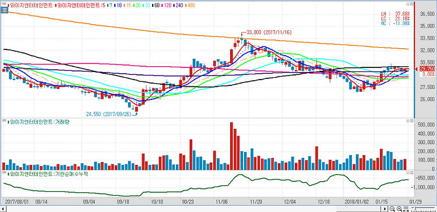Click the blue 호 button on the price chart
Image resolution: width=437 pixels, height=212 pixels.
5,10
